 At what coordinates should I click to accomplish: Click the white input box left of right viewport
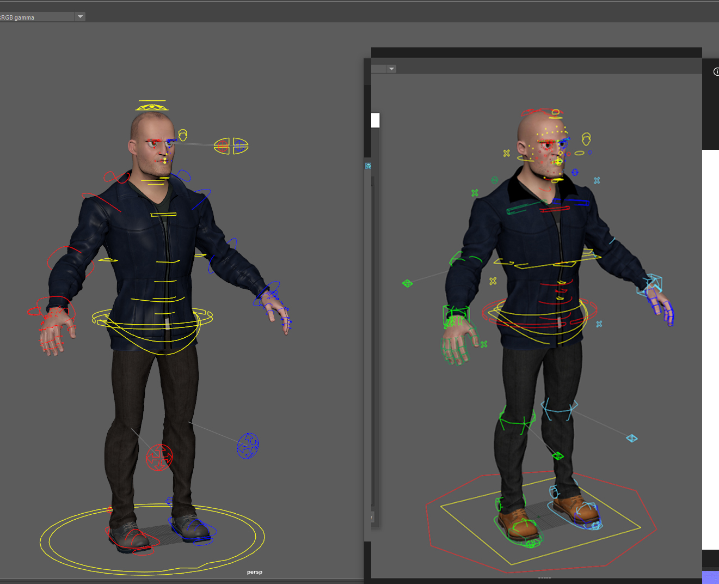click(x=375, y=120)
